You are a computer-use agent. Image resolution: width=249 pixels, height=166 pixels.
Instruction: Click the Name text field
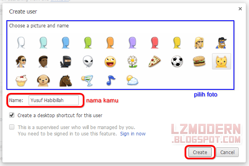[x=54, y=100]
